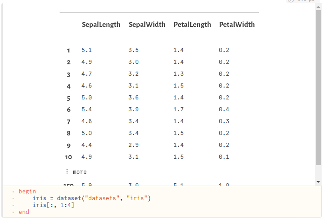Click SepalWidth value 3.9 in row 6

(x=133, y=109)
